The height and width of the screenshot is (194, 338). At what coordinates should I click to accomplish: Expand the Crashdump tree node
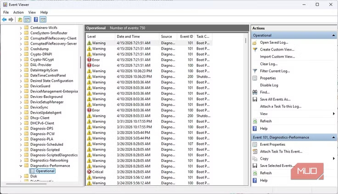[x=21, y=49]
